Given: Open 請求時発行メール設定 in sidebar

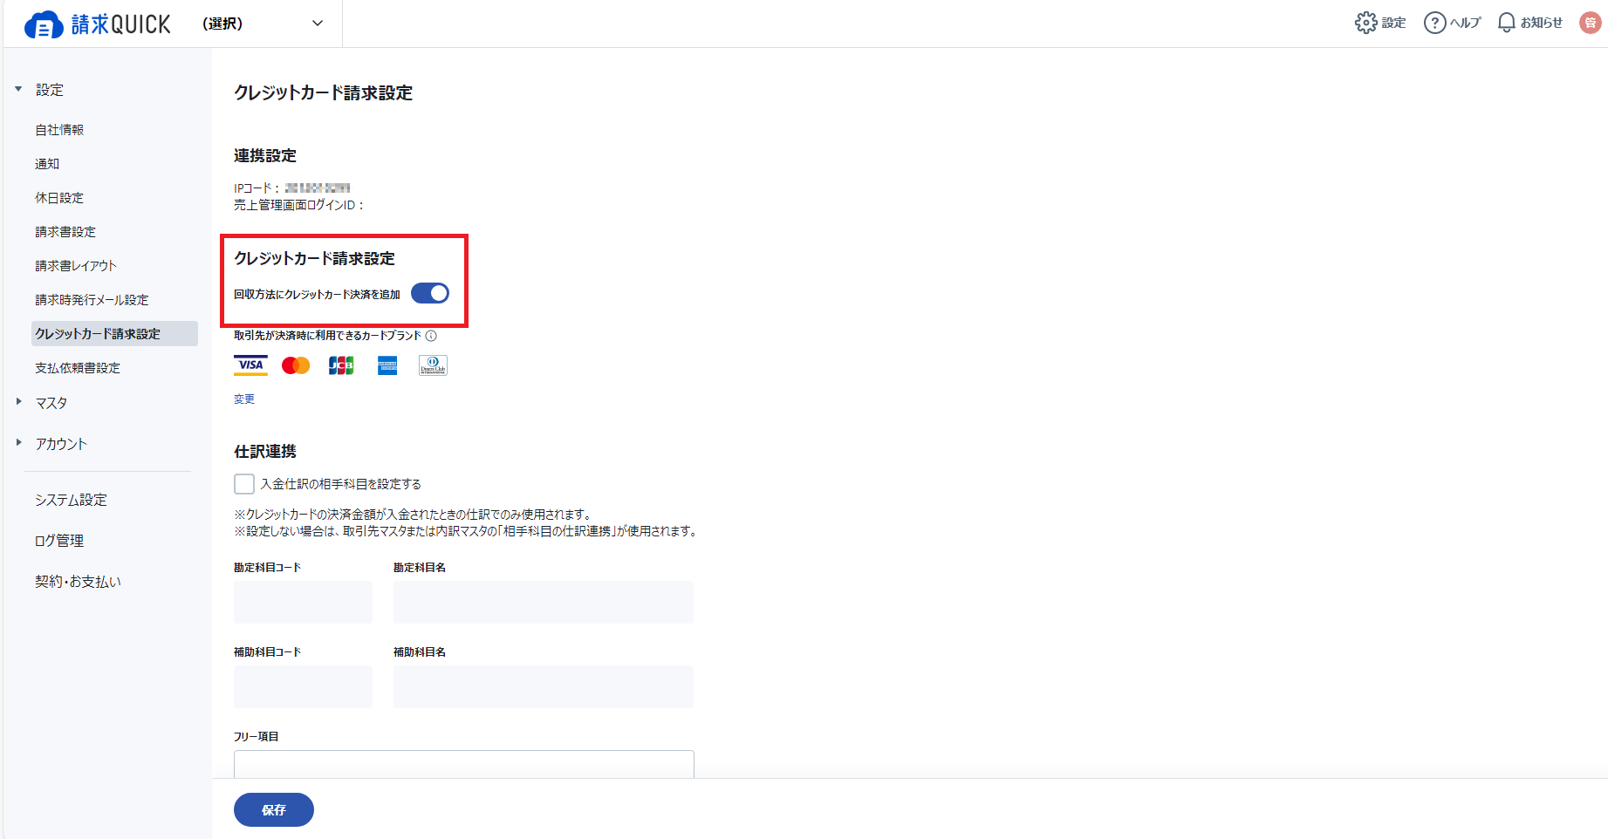Looking at the screenshot, I should [x=92, y=300].
